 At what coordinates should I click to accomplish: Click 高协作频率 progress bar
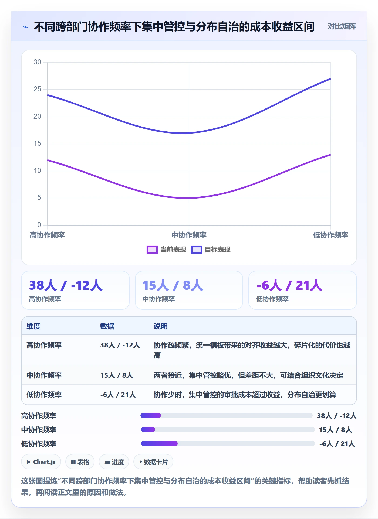tap(226, 415)
